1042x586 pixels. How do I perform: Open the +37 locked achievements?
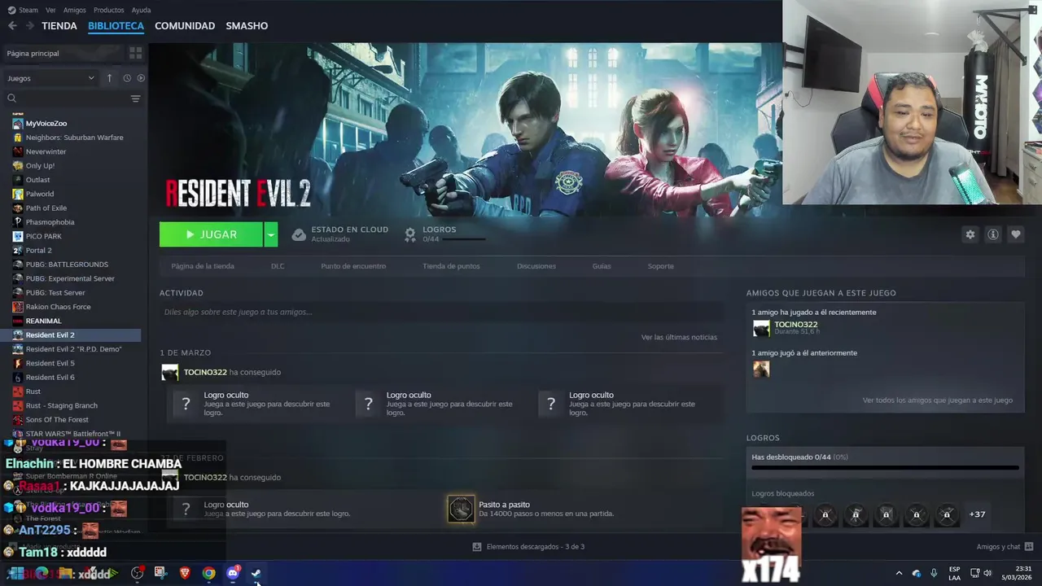977,514
